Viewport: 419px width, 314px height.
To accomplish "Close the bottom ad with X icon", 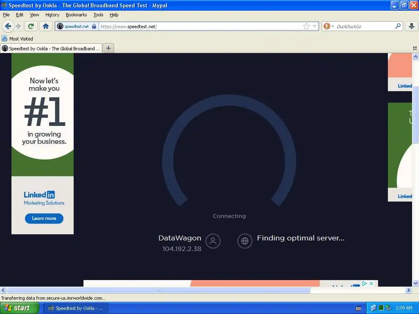I will pos(371,283).
